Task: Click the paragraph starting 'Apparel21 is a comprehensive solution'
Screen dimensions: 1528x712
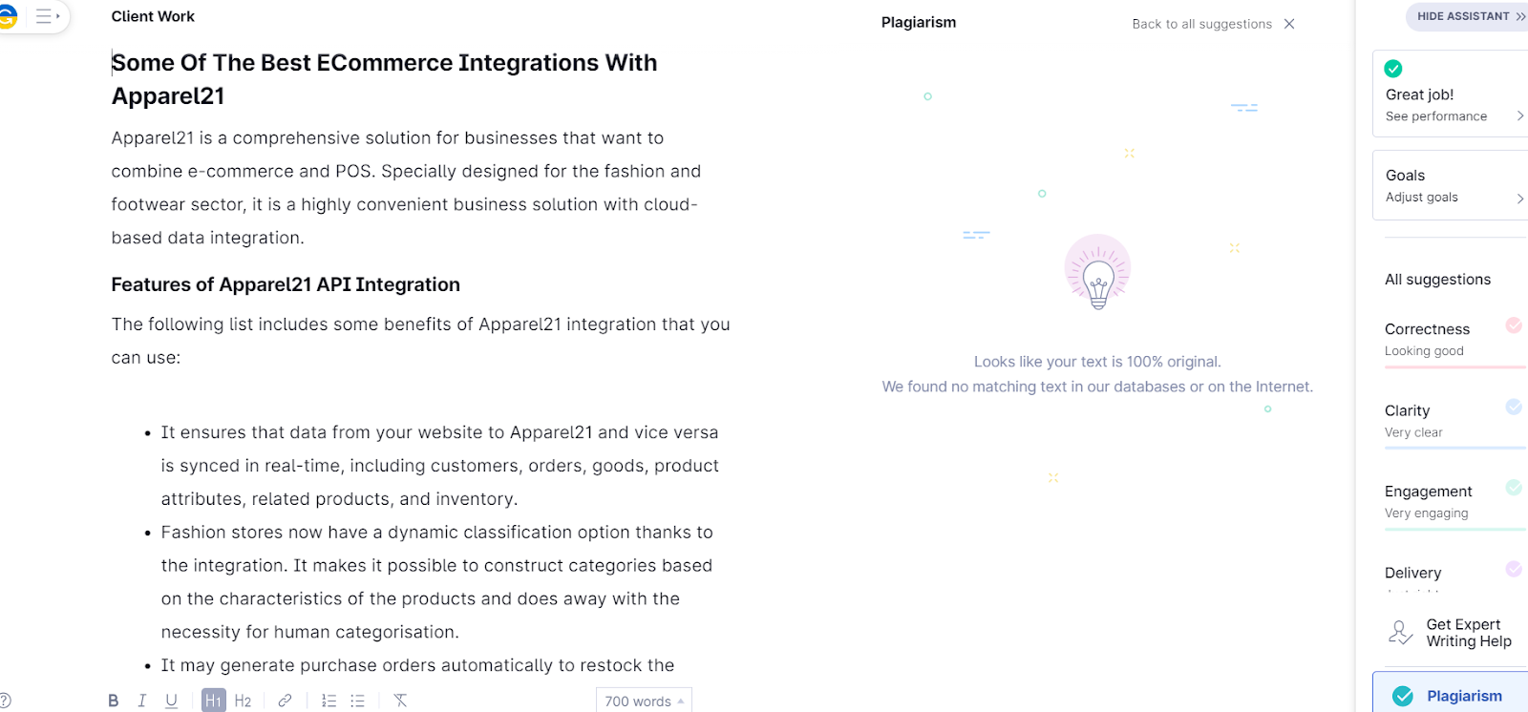Action: (406, 188)
